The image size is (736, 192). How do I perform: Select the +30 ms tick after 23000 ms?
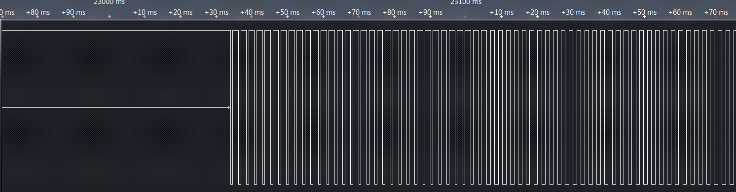(x=216, y=12)
